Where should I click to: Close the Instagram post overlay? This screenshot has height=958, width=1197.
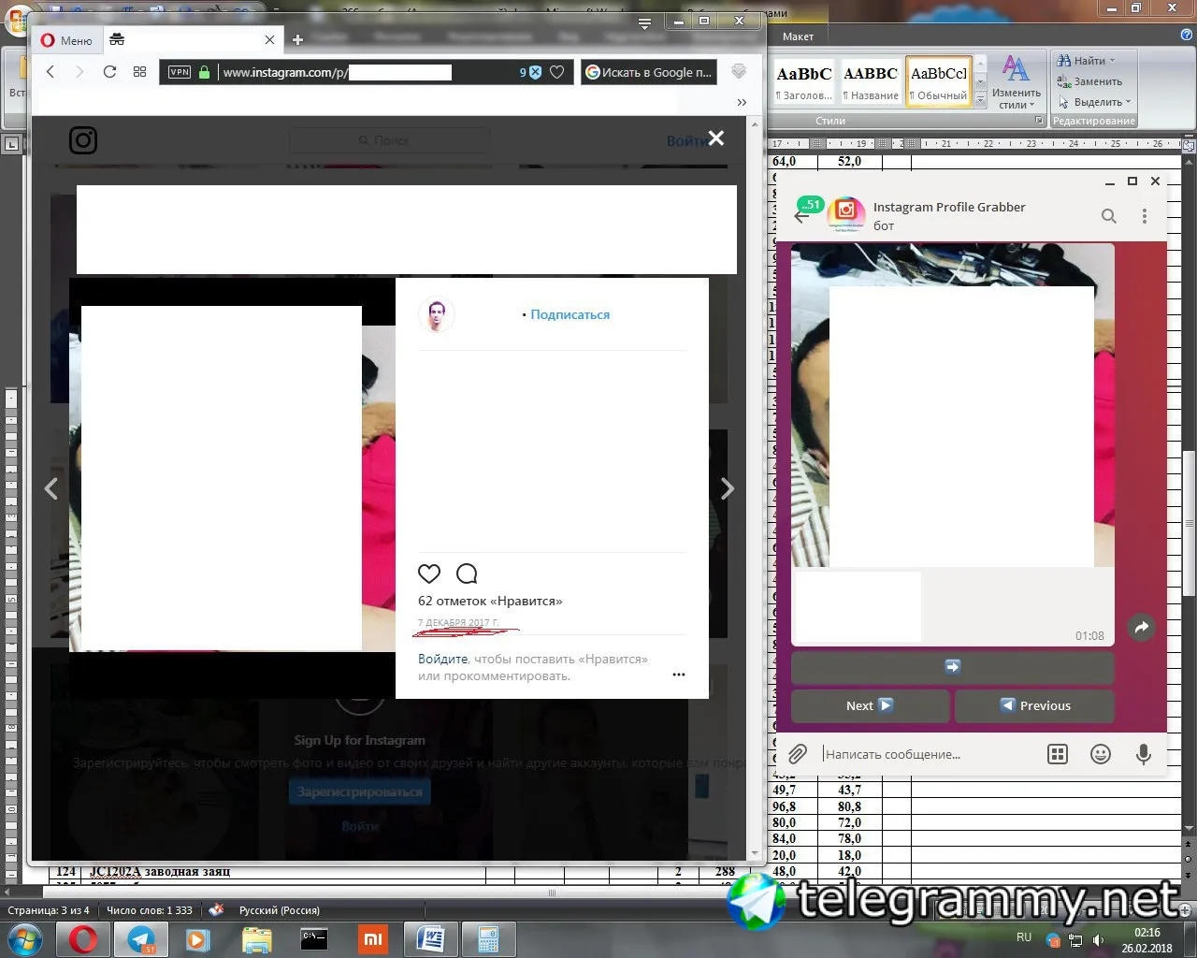[716, 138]
